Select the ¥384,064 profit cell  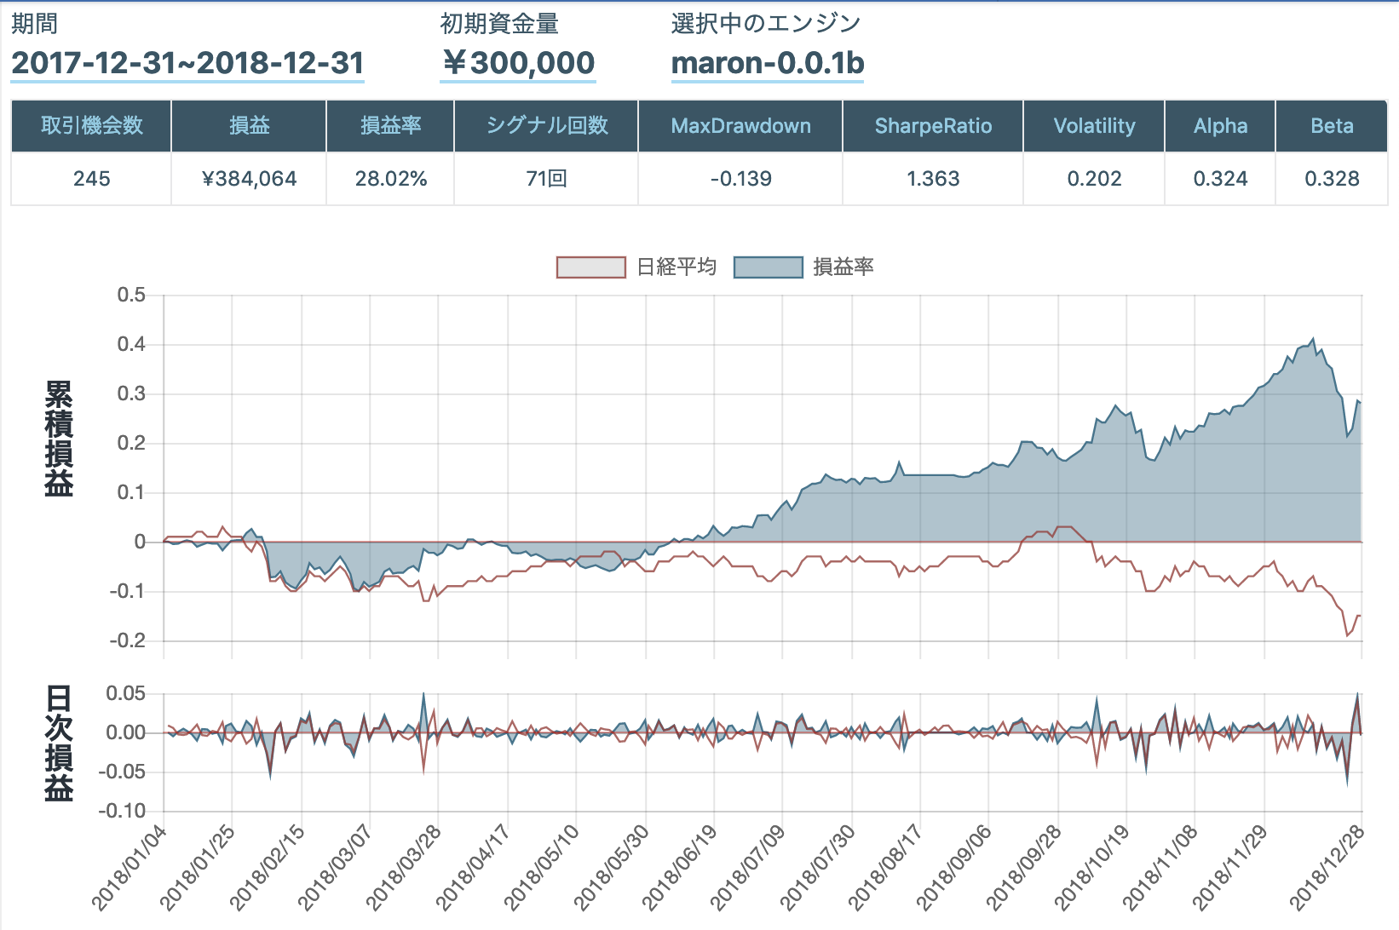[249, 179]
